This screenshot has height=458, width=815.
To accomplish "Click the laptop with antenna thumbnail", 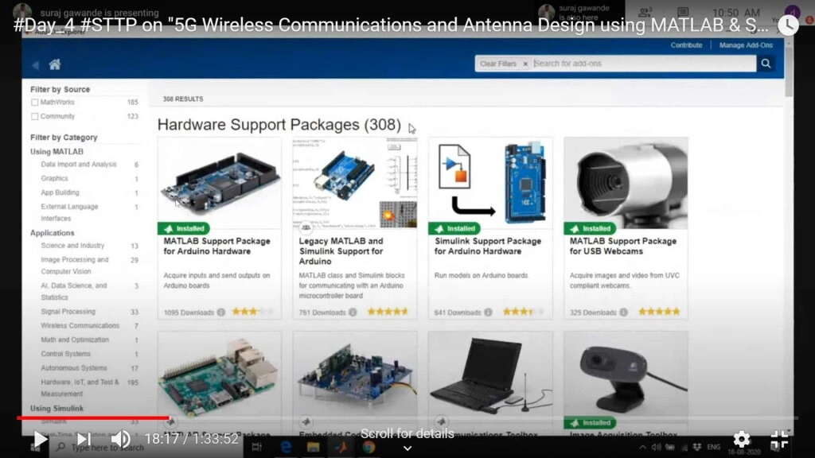I will 490,374.
